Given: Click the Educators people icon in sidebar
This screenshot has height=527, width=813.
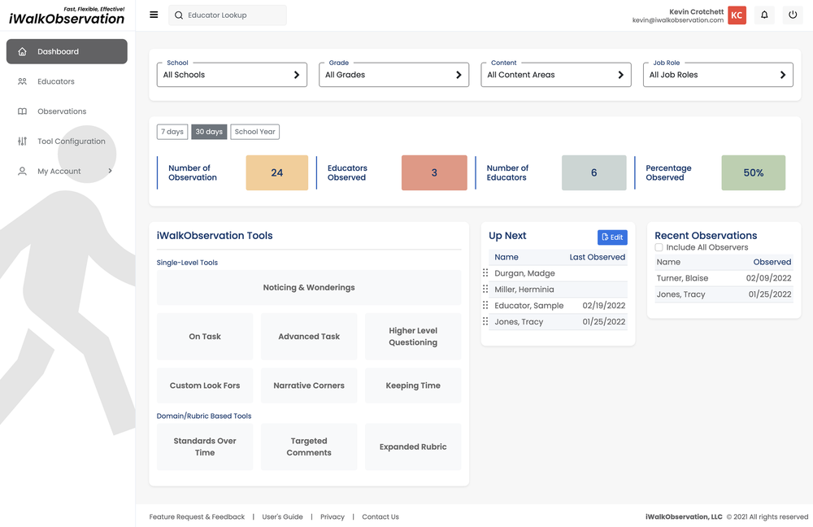Looking at the screenshot, I should [22, 81].
